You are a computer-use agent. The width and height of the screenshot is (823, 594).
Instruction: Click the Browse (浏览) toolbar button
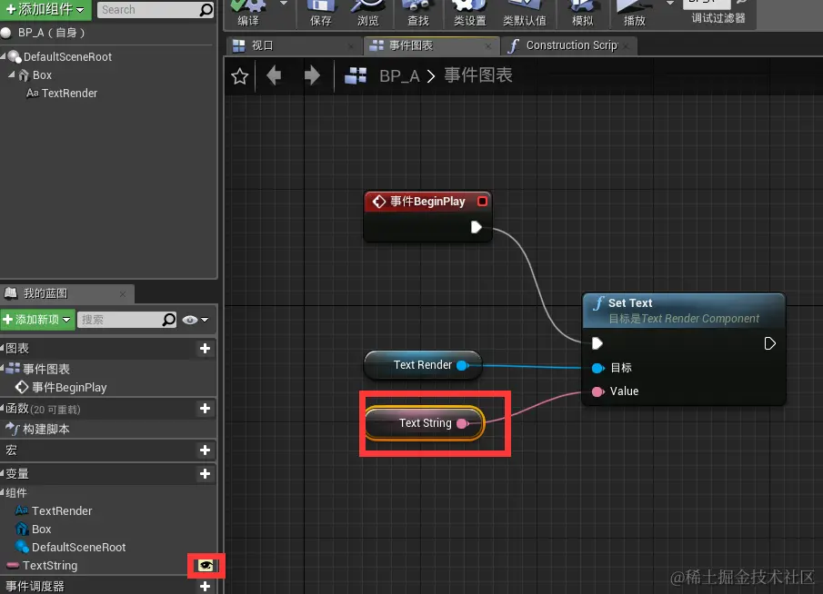367,13
